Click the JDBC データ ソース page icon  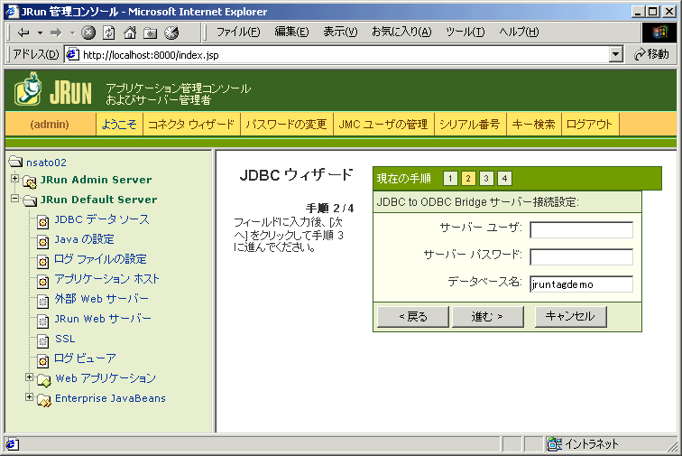coord(42,222)
